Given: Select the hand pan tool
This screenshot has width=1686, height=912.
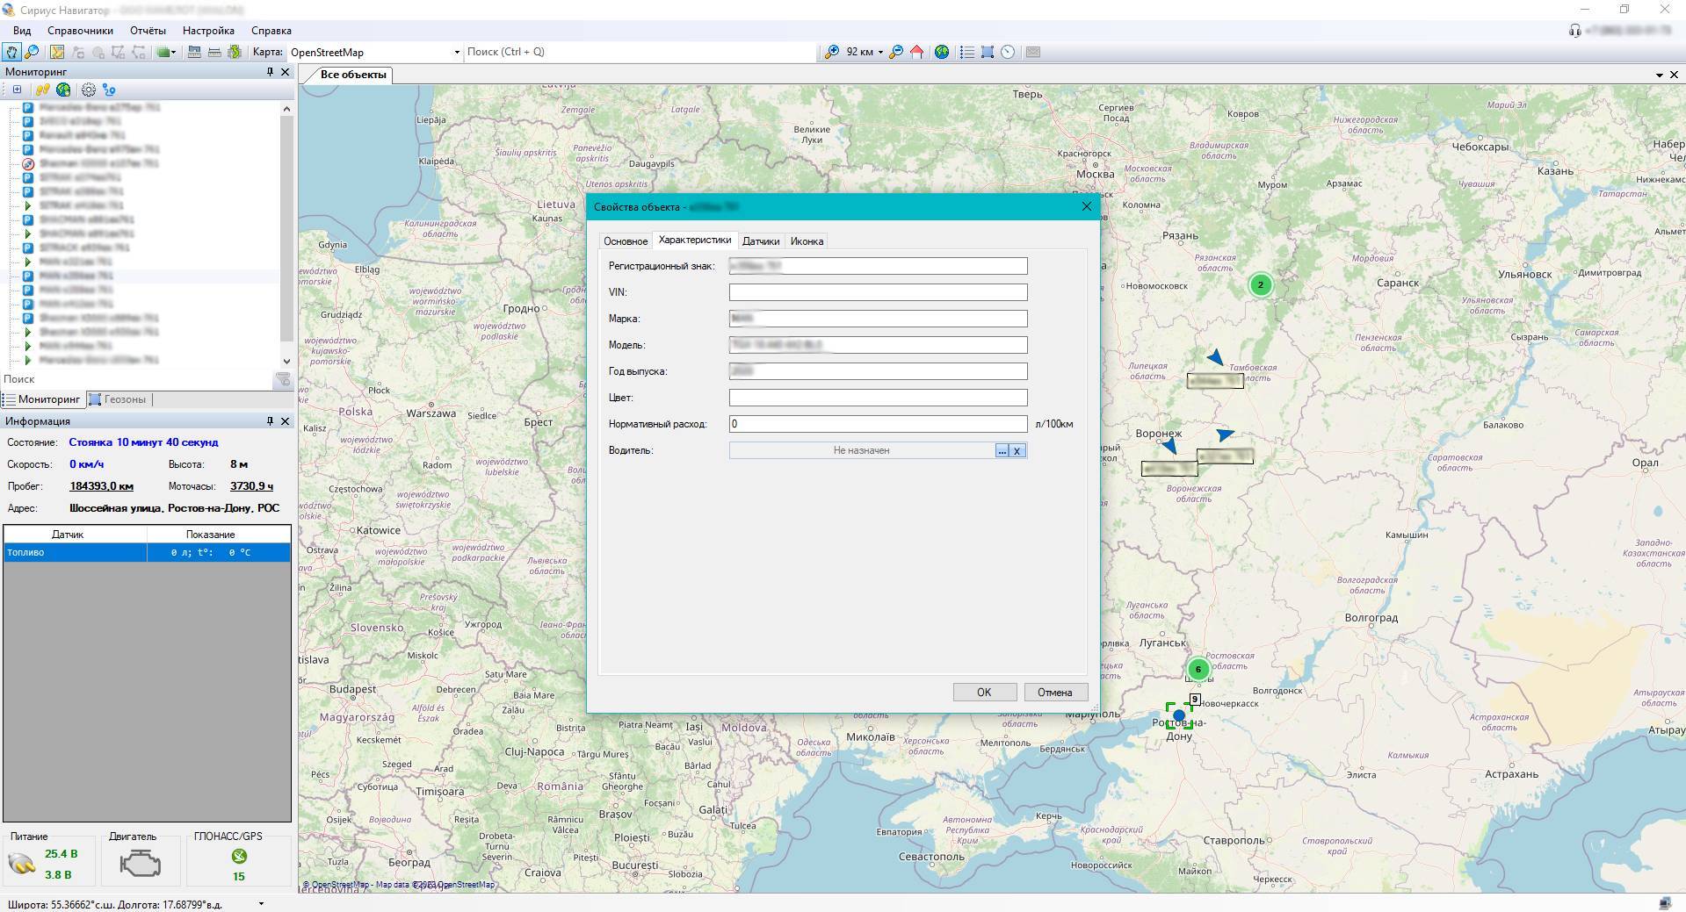Looking at the screenshot, I should [11, 52].
